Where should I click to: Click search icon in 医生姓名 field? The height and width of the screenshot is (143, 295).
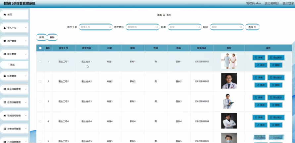tap(157, 27)
